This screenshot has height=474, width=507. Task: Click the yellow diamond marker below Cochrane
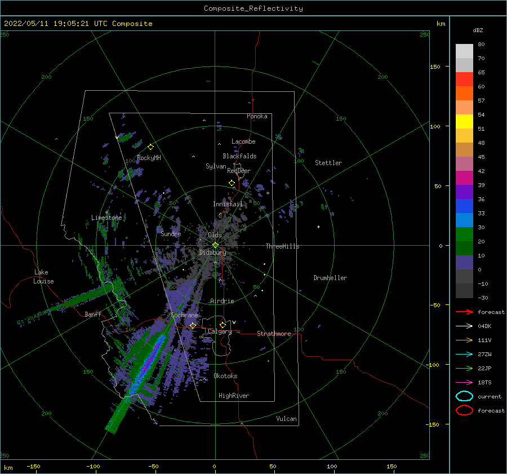193,325
